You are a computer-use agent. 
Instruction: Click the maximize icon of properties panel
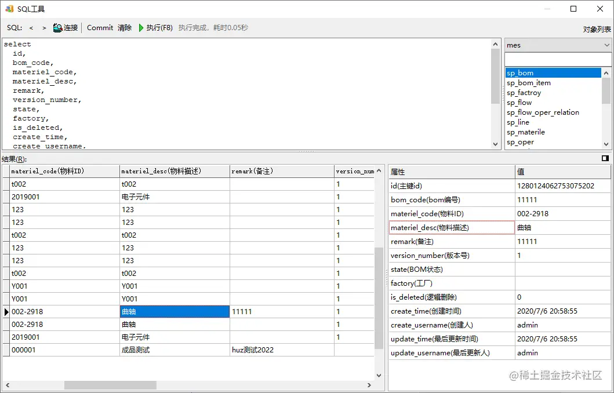605,158
